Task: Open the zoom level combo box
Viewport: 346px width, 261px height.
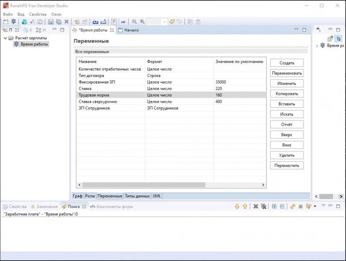Action: click(165, 21)
